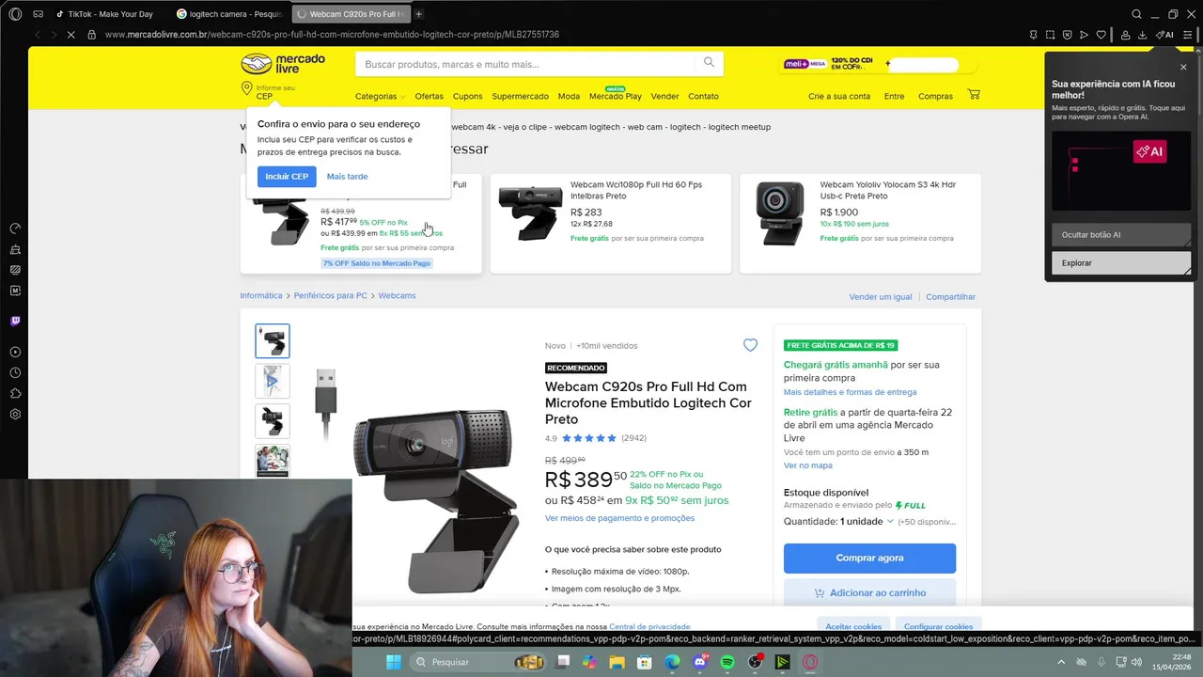Click the Vender um igual link

coord(880,296)
